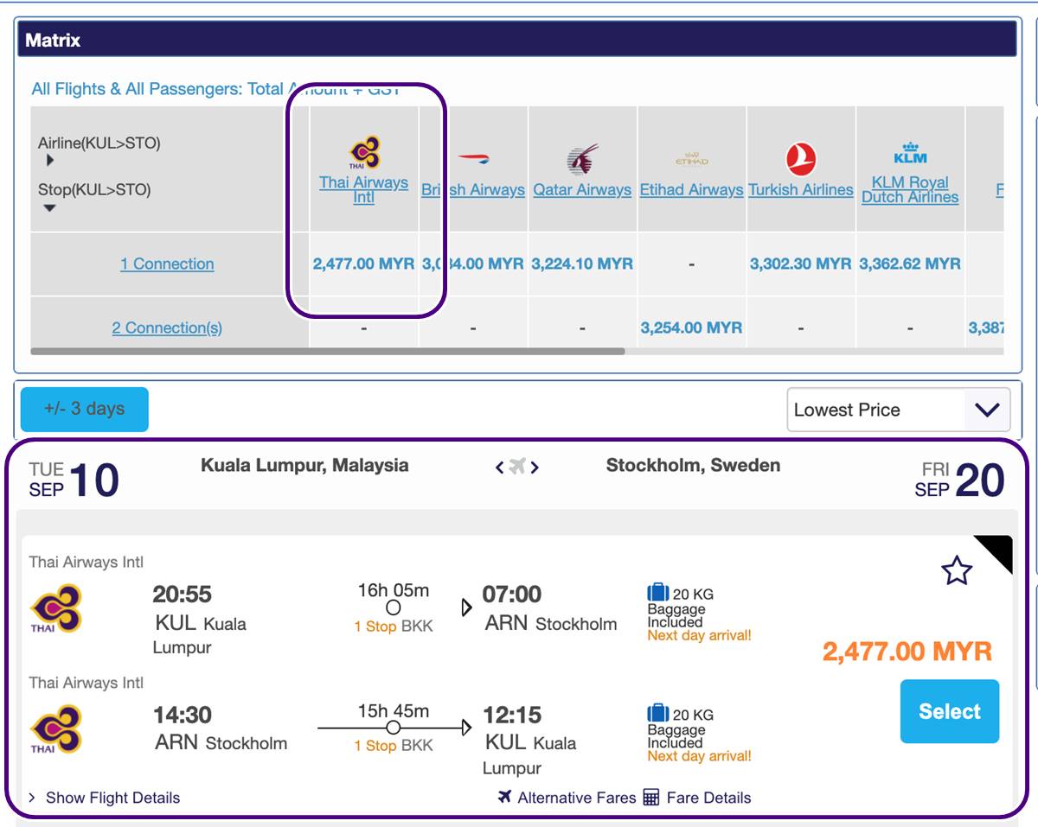Click the +/- 3 days button
Image resolution: width=1038 pixels, height=827 pixels.
(x=85, y=410)
